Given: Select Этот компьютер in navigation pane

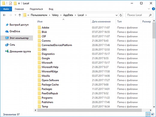Looking at the screenshot, I should coord(17,38).
